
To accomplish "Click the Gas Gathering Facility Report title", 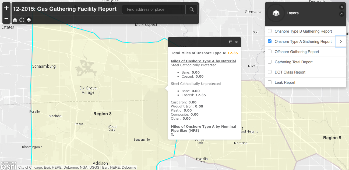I will [65, 9].
